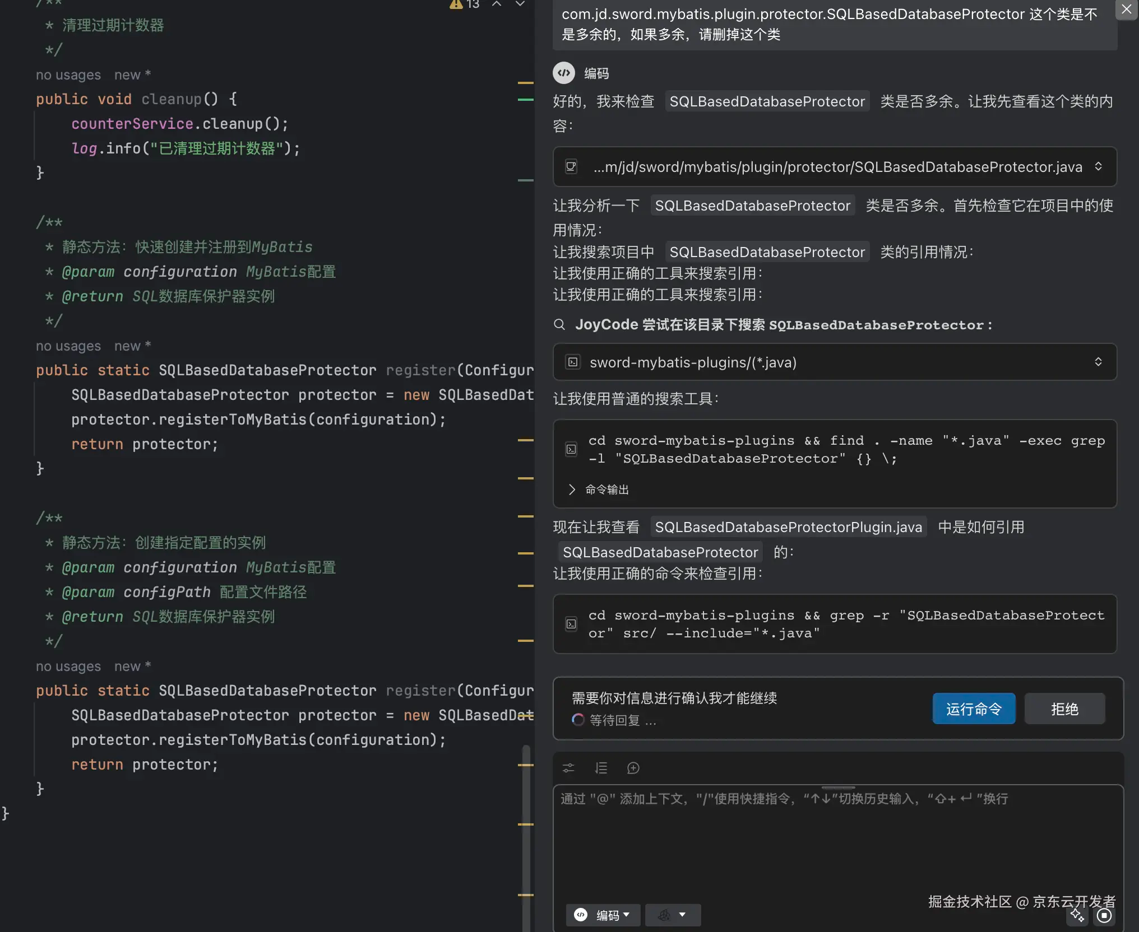
Task: Click the terminal icon beside the grep command
Action: click(x=571, y=624)
